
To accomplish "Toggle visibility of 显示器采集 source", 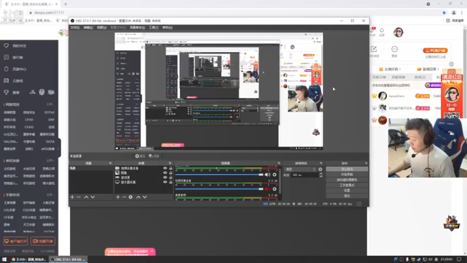I will [x=165, y=182].
